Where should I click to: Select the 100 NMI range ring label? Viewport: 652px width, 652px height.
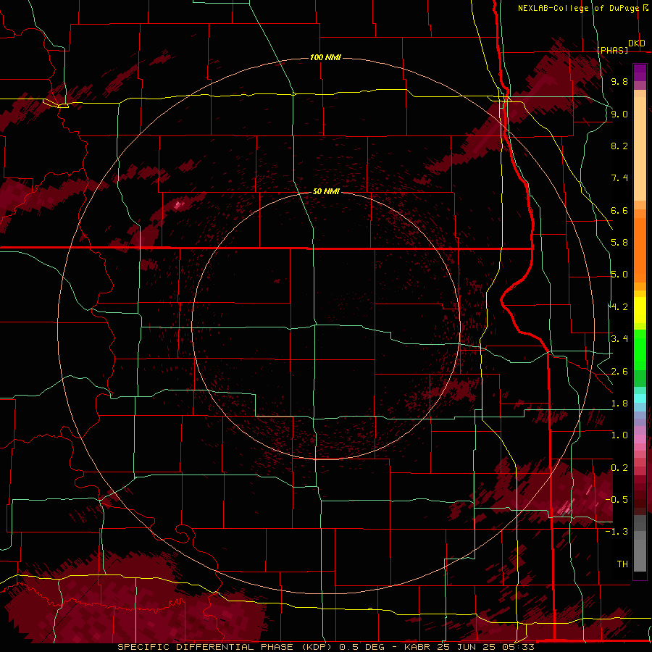pyautogui.click(x=325, y=57)
